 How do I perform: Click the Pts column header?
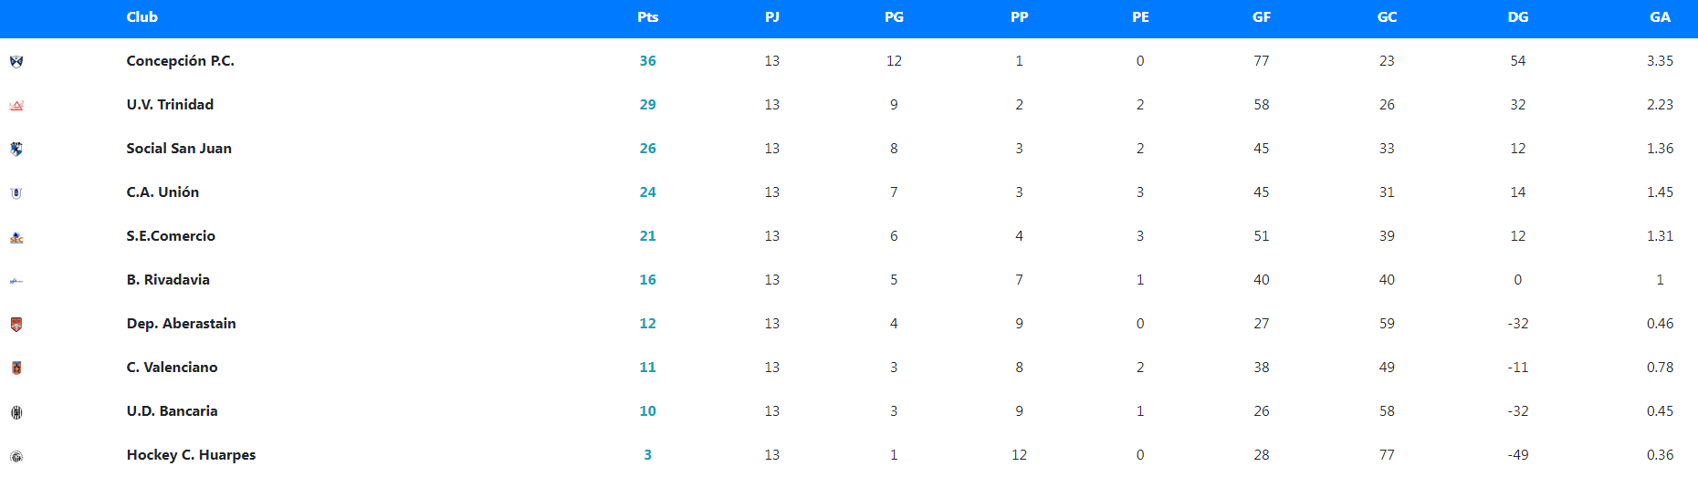pos(647,17)
